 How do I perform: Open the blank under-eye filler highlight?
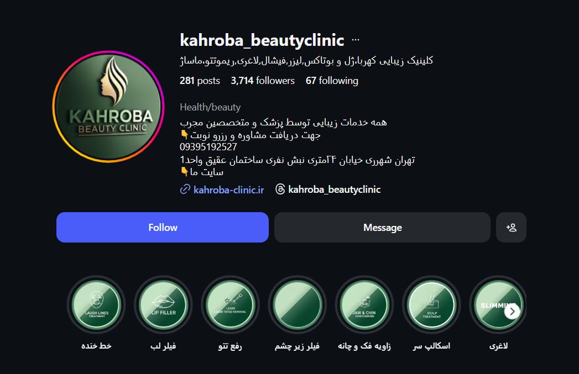point(298,305)
